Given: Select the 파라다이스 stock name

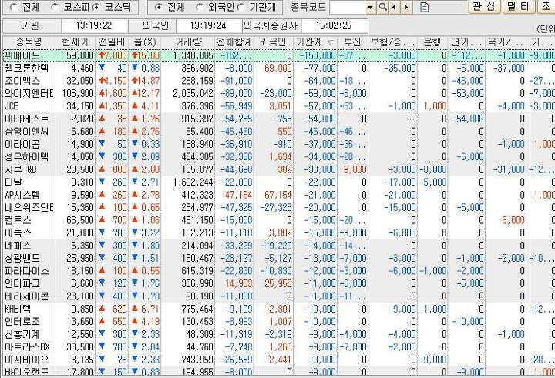Looking at the screenshot, I should tap(26, 271).
